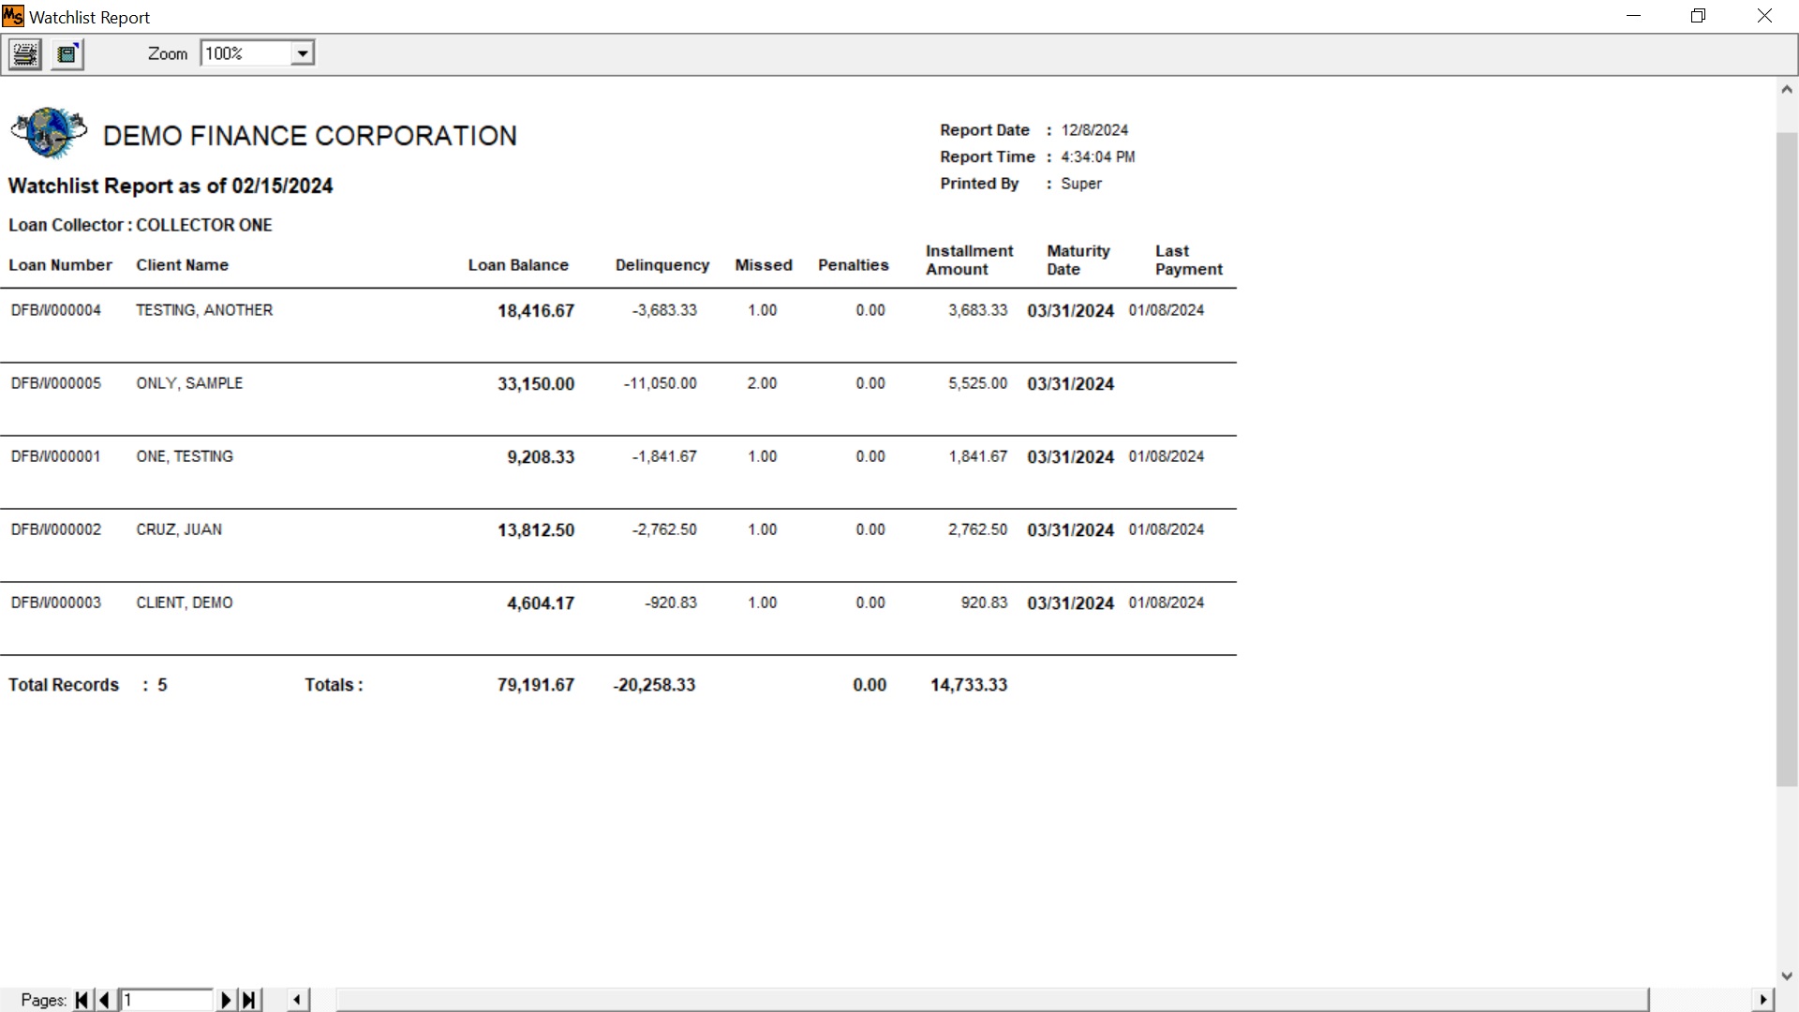Click the horizontal scroll left arrow
1799x1012 pixels.
pos(297,1000)
